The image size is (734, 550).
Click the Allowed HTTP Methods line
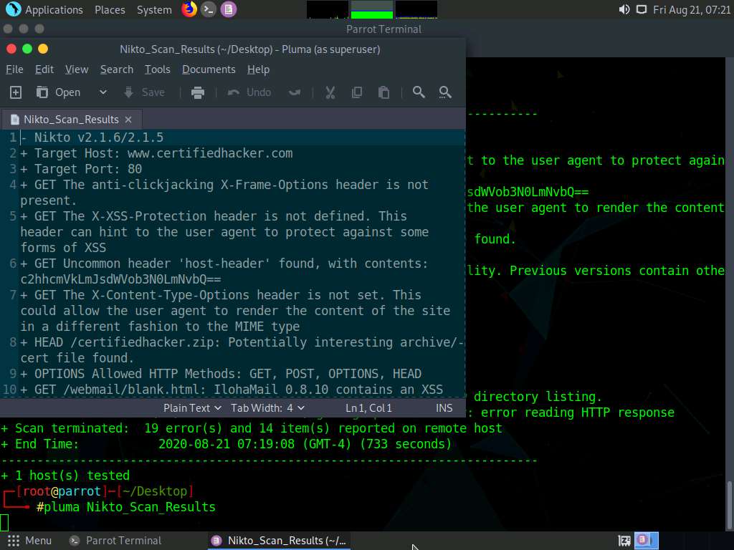221,374
